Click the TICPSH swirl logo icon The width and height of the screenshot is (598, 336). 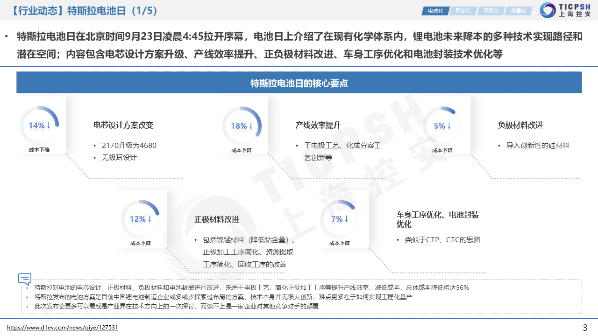(x=547, y=10)
